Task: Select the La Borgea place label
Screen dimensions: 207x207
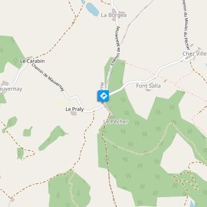Action: click(x=114, y=15)
